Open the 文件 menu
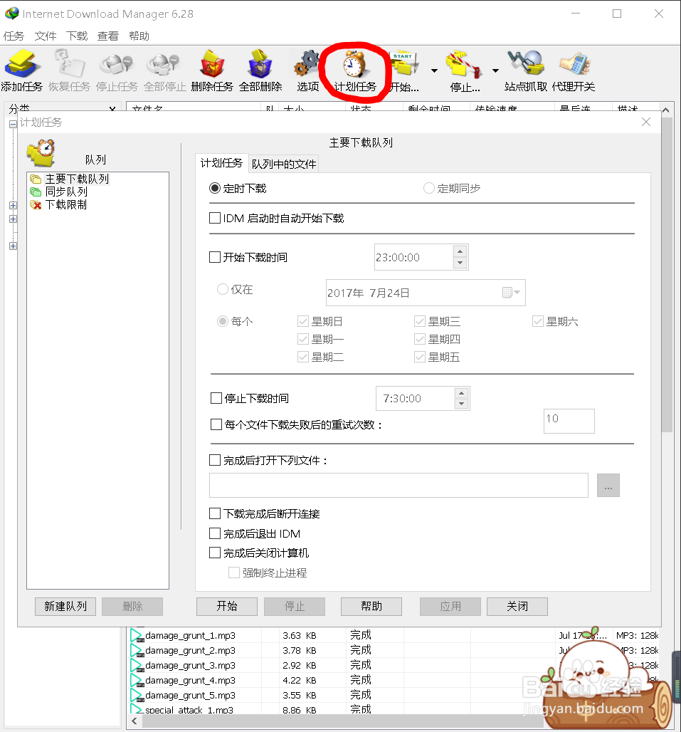681x732 pixels. (x=46, y=36)
